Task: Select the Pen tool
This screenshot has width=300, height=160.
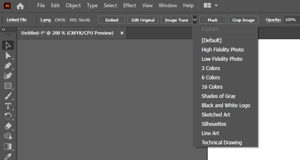Action: pyautogui.click(x=8, y=65)
